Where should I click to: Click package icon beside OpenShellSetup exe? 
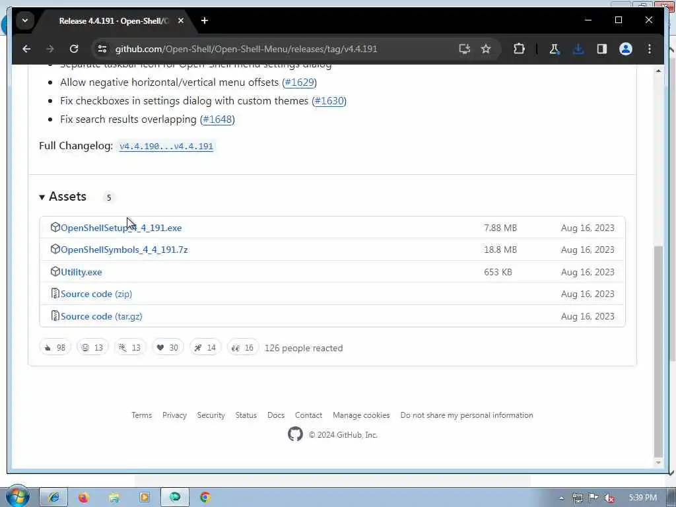click(x=55, y=227)
